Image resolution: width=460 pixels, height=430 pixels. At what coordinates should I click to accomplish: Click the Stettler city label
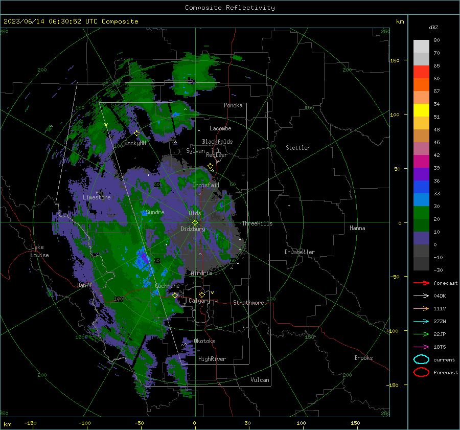[x=298, y=148]
